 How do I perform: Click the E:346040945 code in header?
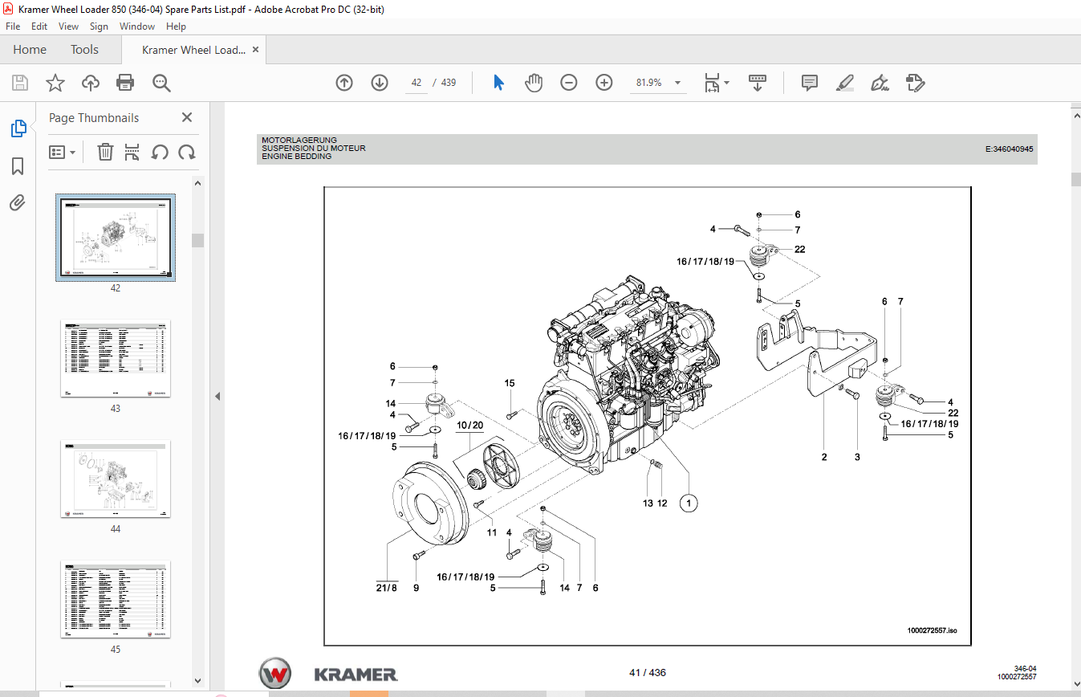point(1009,149)
